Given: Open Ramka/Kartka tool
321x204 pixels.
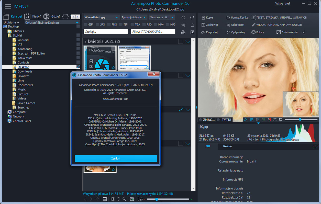Looking at the screenshot, I should click(237, 18).
